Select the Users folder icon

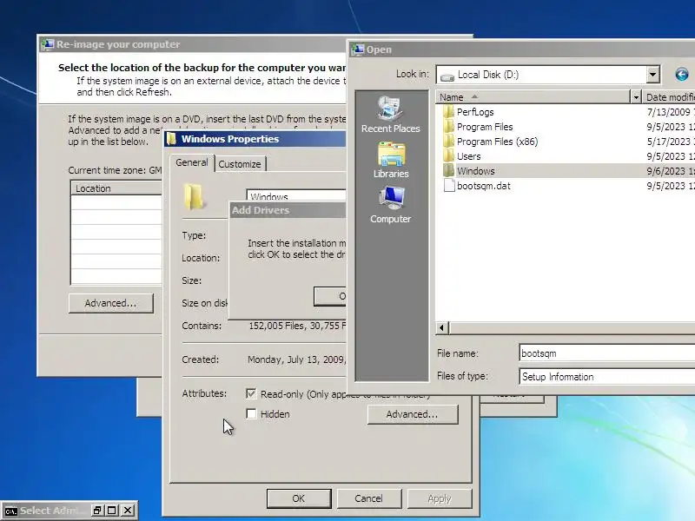pyautogui.click(x=448, y=156)
